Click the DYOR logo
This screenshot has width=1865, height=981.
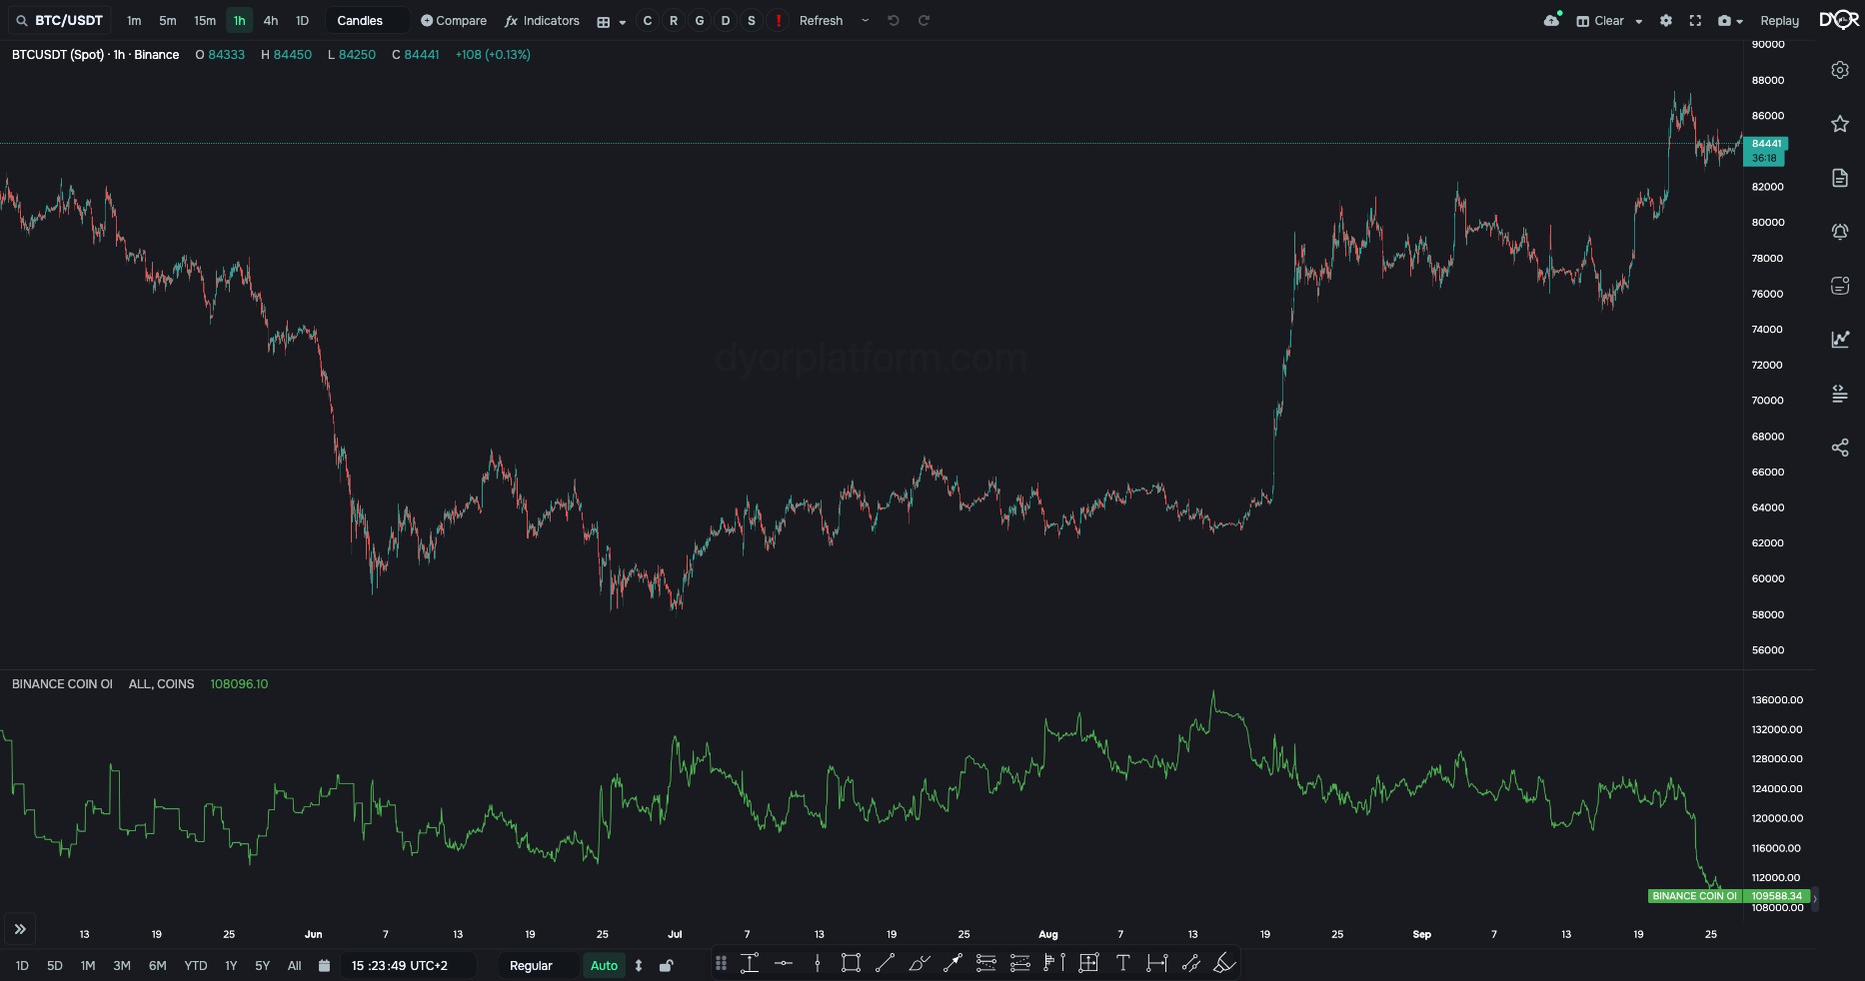[1839, 19]
